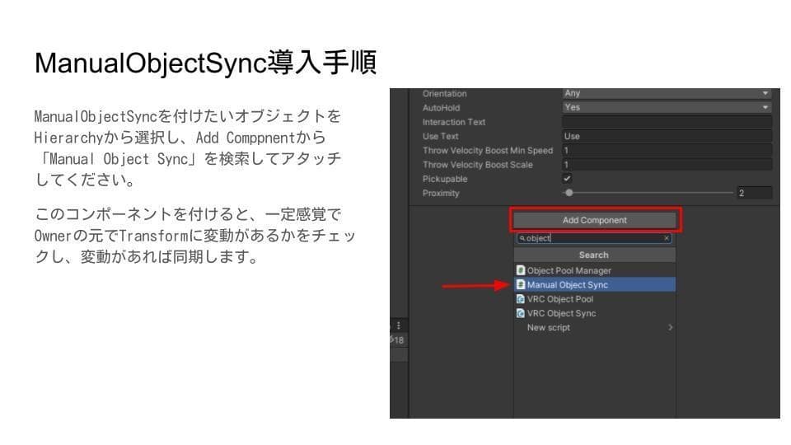This screenshot has width=791, height=445.
Task: Toggle the Pickupable checkbox
Action: (567, 178)
